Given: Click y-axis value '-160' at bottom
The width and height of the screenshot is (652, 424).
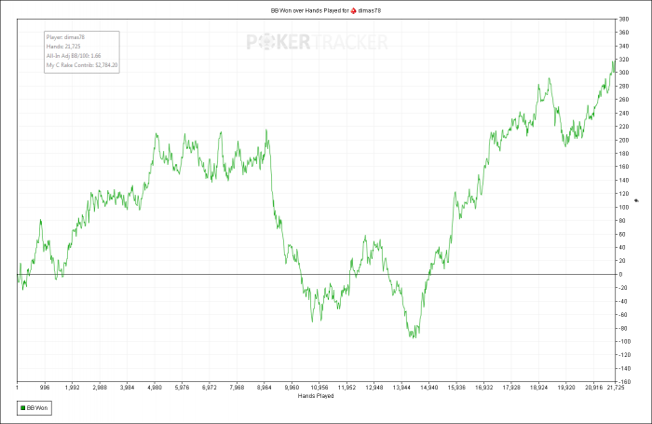Looking at the screenshot, I should [625, 382].
